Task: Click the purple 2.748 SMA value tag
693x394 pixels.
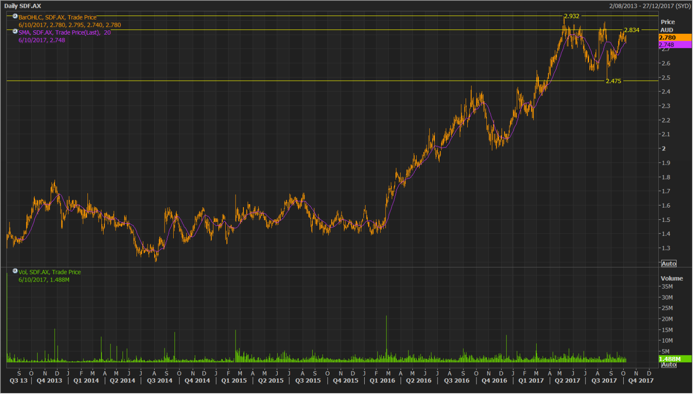Action: [x=675, y=45]
